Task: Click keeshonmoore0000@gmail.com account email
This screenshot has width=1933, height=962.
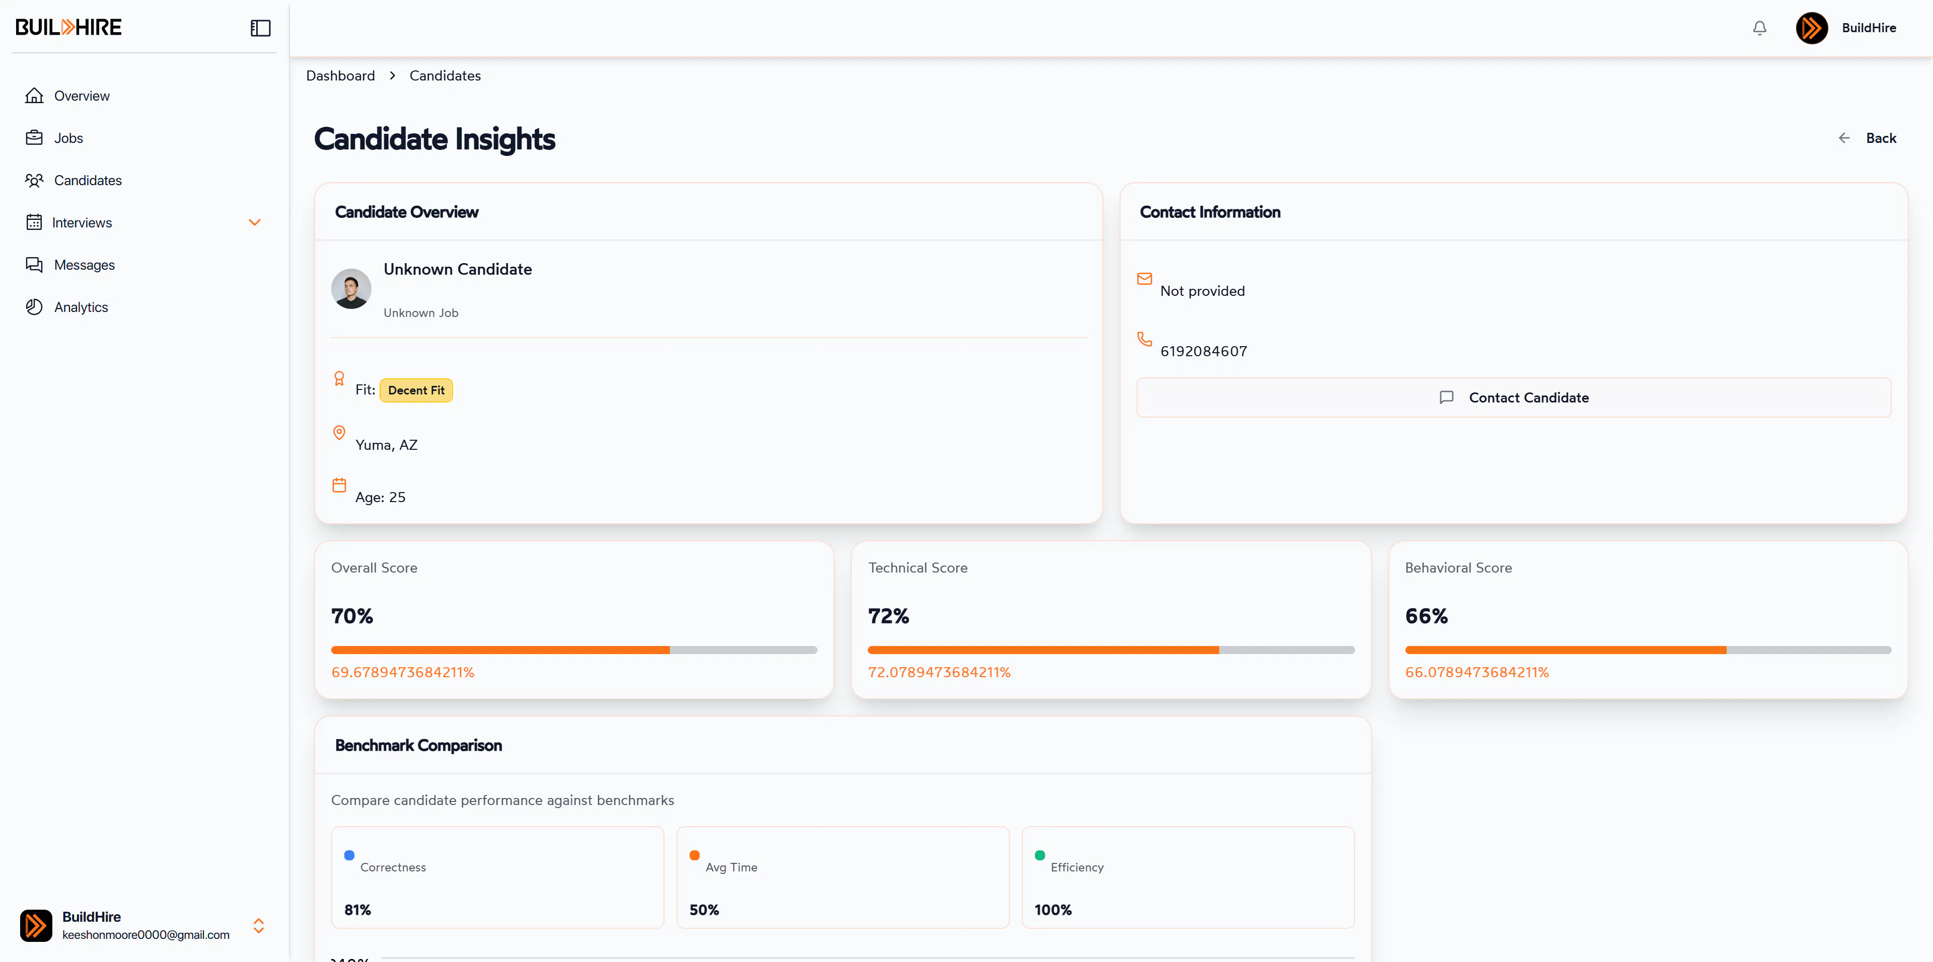Action: (145, 935)
